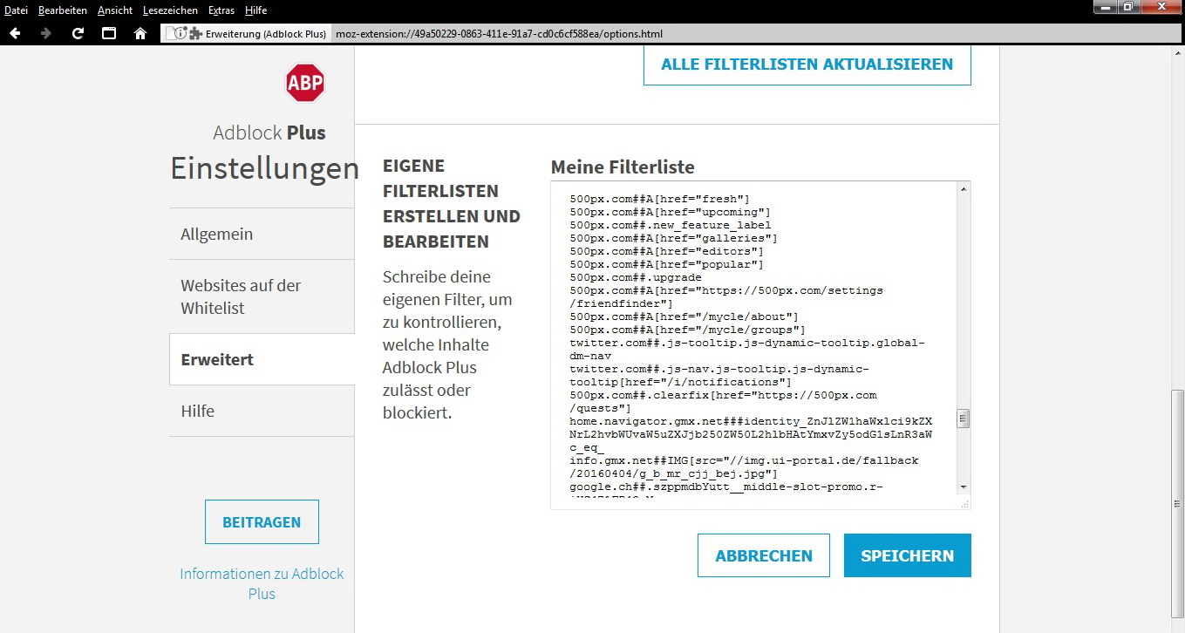Open the Datei menu
Viewport: 1185px width, 633px height.
pyautogui.click(x=17, y=10)
